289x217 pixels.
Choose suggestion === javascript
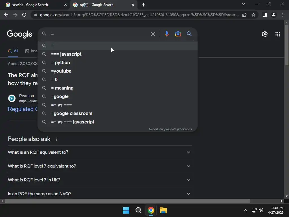click(117, 54)
